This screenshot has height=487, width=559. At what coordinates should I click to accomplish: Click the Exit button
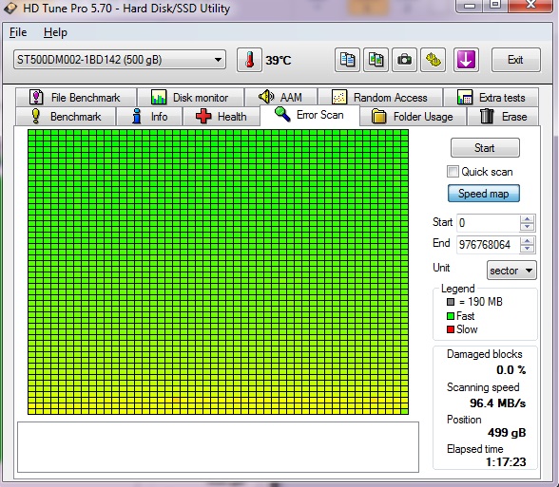point(515,60)
